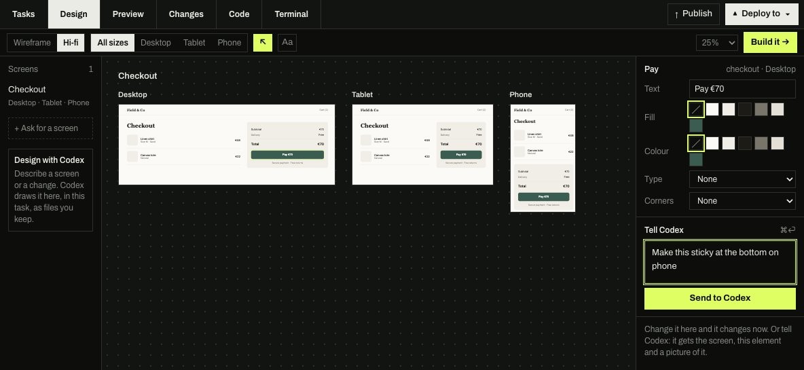Choose the none slash swatch in Colour row
804x370 pixels.
[695, 143]
